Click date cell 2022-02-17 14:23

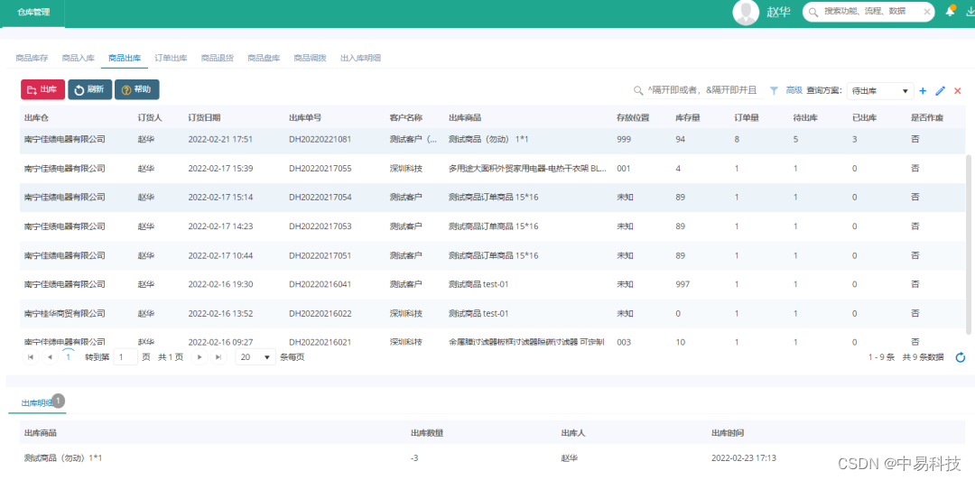220,226
